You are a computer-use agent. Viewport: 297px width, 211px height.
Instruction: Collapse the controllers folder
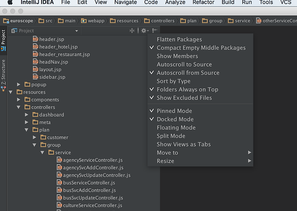19,107
